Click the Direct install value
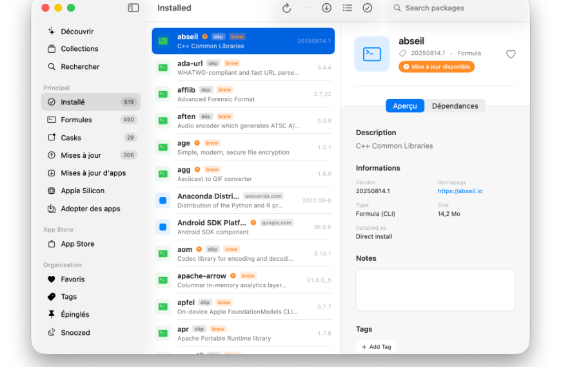Image resolution: width=561 pixels, height=367 pixels. pos(374,236)
